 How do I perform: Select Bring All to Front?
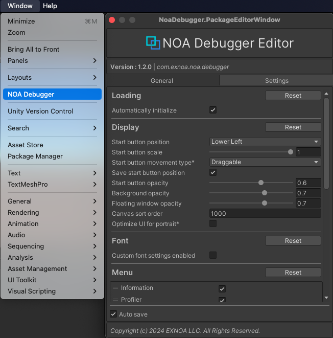52,50
